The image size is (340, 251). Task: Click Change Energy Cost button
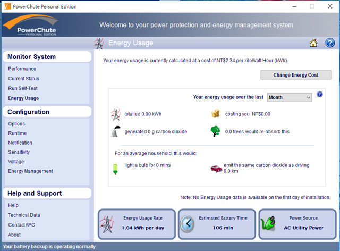pos(296,75)
